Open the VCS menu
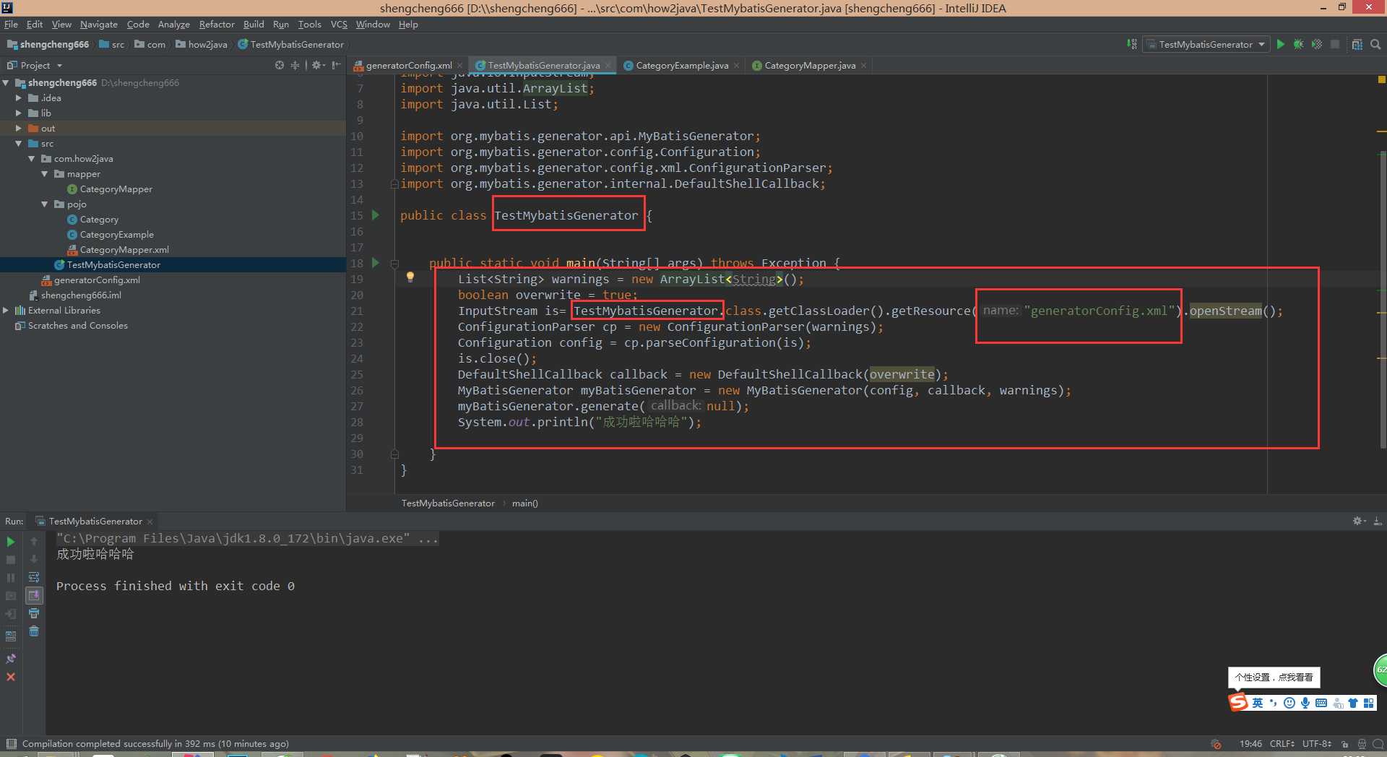The width and height of the screenshot is (1387, 757). [x=339, y=24]
